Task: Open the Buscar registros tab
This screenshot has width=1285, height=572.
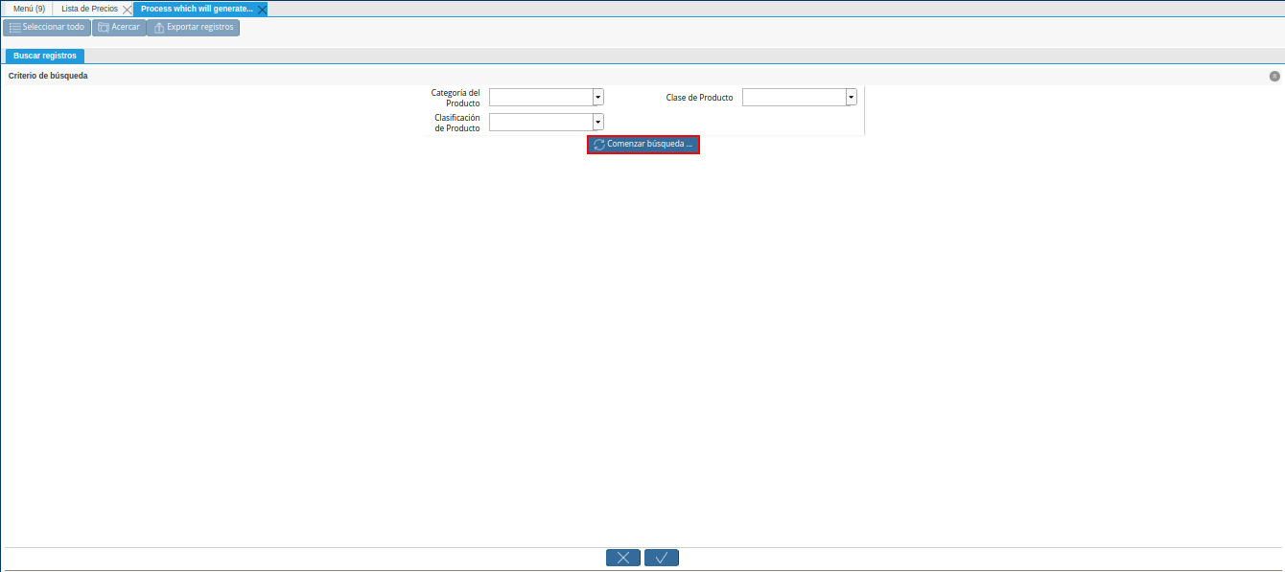Action: [x=45, y=56]
